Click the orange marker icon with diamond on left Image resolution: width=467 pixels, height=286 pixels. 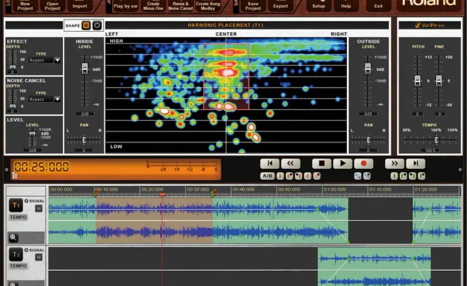pyautogui.click(x=298, y=176)
